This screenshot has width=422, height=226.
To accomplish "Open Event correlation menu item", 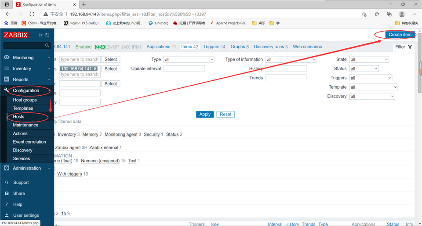I will point(29,142).
